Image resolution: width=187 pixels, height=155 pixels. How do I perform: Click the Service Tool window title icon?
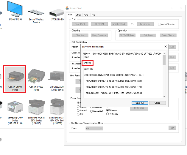pos(67,8)
